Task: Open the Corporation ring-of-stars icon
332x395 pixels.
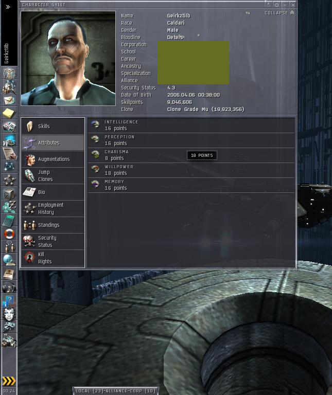Action: point(9,180)
